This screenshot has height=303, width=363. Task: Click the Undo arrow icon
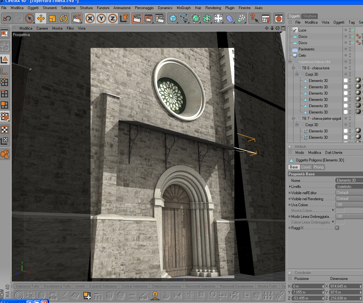pyautogui.click(x=7, y=18)
